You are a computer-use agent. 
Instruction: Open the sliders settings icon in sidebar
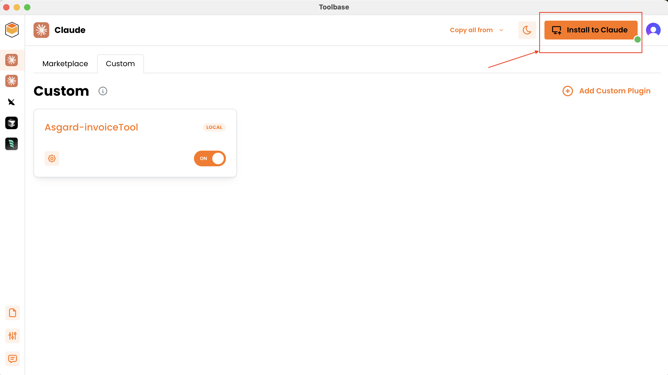coord(12,336)
